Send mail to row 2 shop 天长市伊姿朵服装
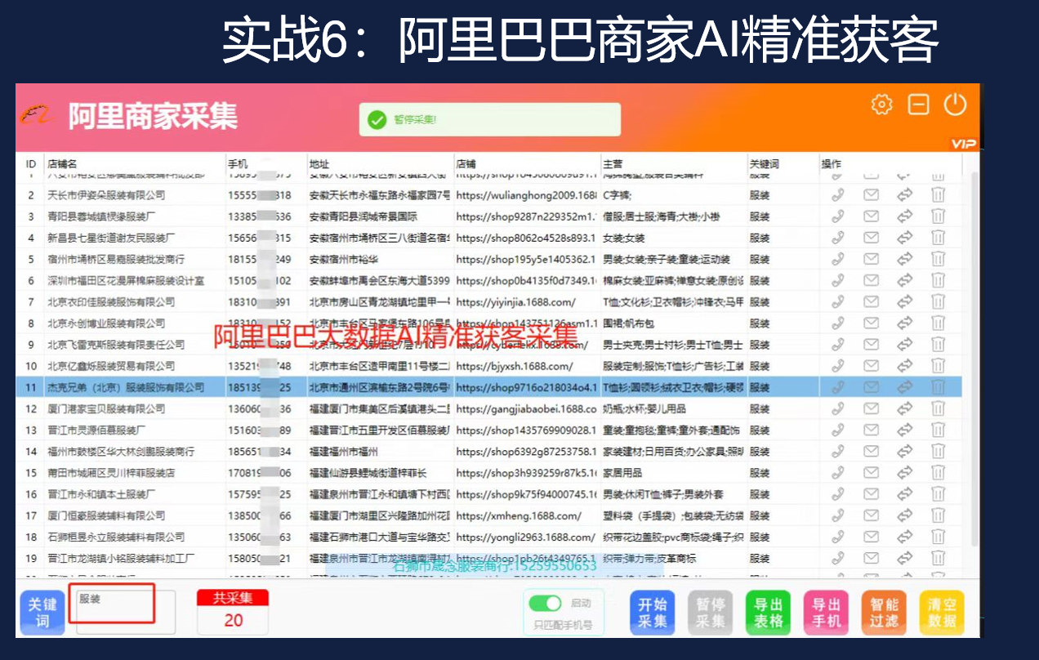The width and height of the screenshot is (1039, 660). (x=872, y=195)
